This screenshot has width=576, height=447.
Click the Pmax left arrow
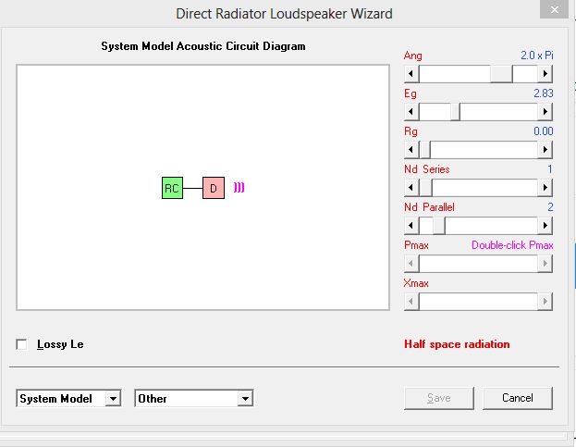tap(411, 264)
